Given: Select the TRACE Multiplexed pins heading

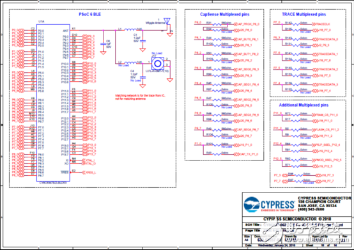Looking at the screenshot, I should 304,14.
